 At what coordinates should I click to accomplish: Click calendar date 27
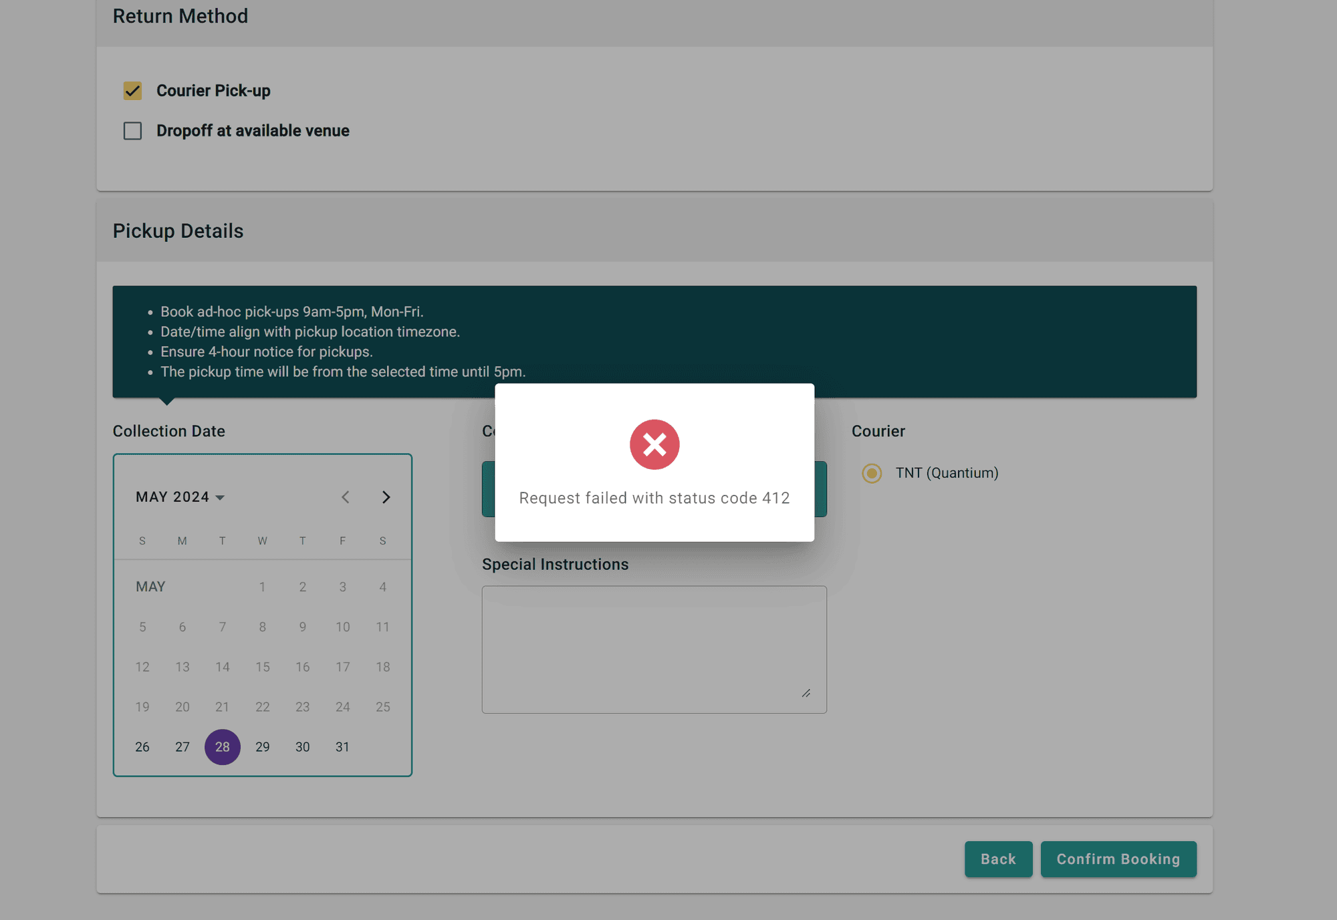(182, 746)
